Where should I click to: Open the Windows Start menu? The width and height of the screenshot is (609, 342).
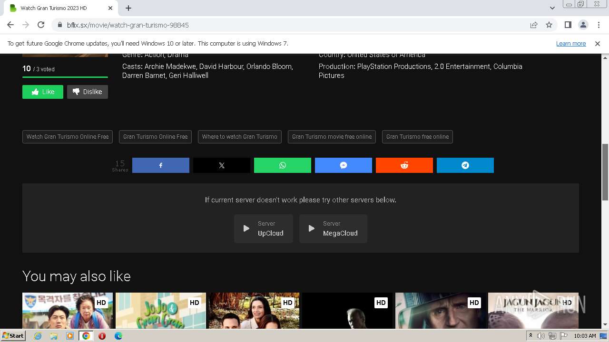click(13, 336)
